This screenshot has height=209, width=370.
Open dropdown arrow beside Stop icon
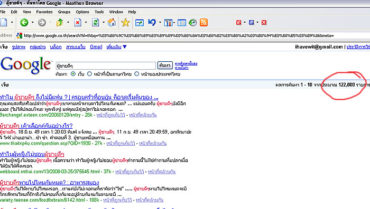86,23
